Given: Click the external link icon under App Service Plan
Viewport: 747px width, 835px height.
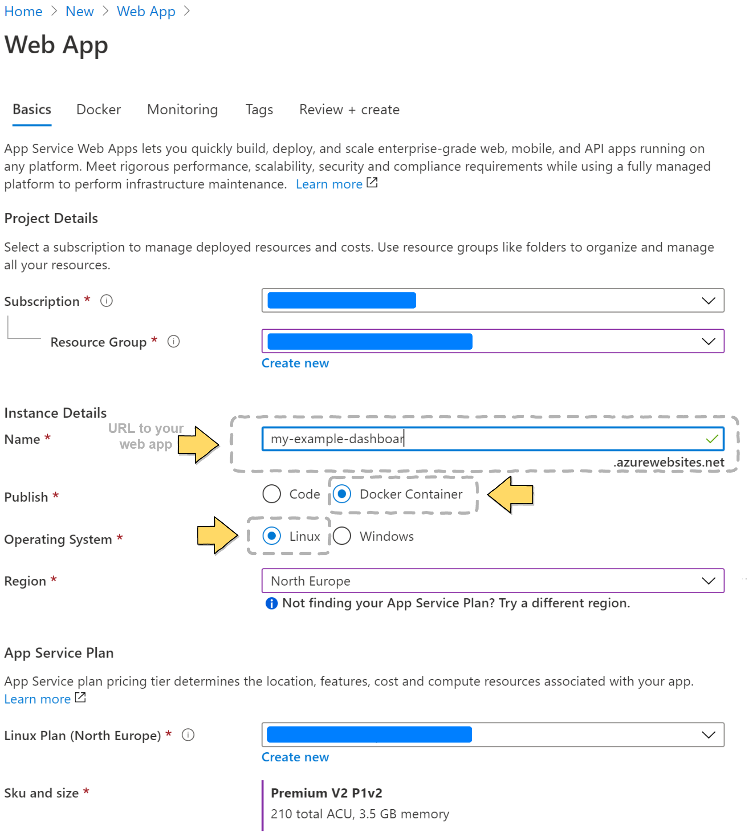Looking at the screenshot, I should pos(80,698).
